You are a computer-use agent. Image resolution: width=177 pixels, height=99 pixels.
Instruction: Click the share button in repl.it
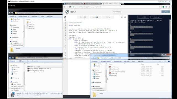pyautogui.click(x=83, y=17)
